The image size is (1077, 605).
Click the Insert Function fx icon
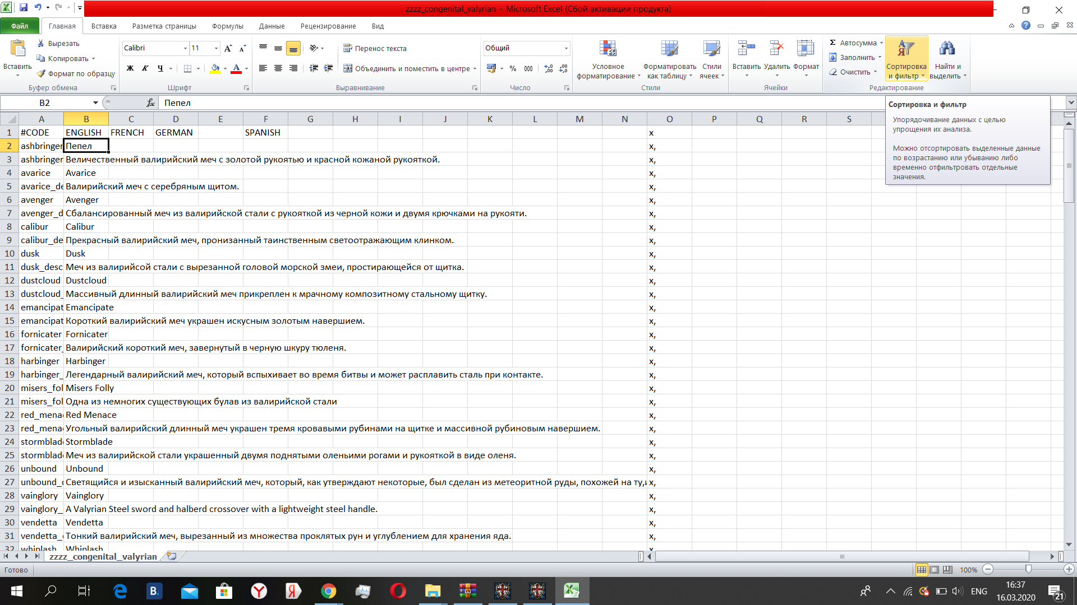pos(150,103)
